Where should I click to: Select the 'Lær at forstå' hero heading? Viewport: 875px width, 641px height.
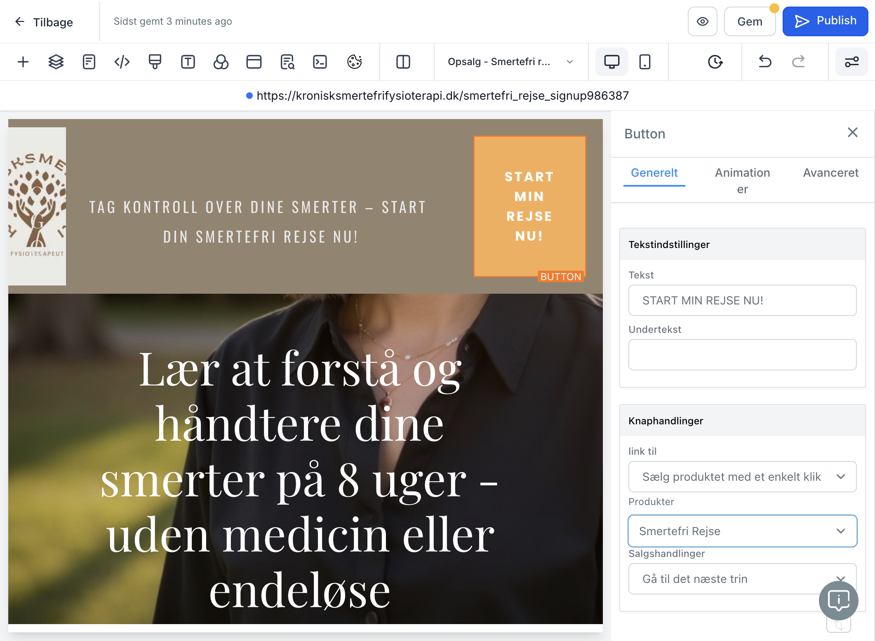[300, 480]
